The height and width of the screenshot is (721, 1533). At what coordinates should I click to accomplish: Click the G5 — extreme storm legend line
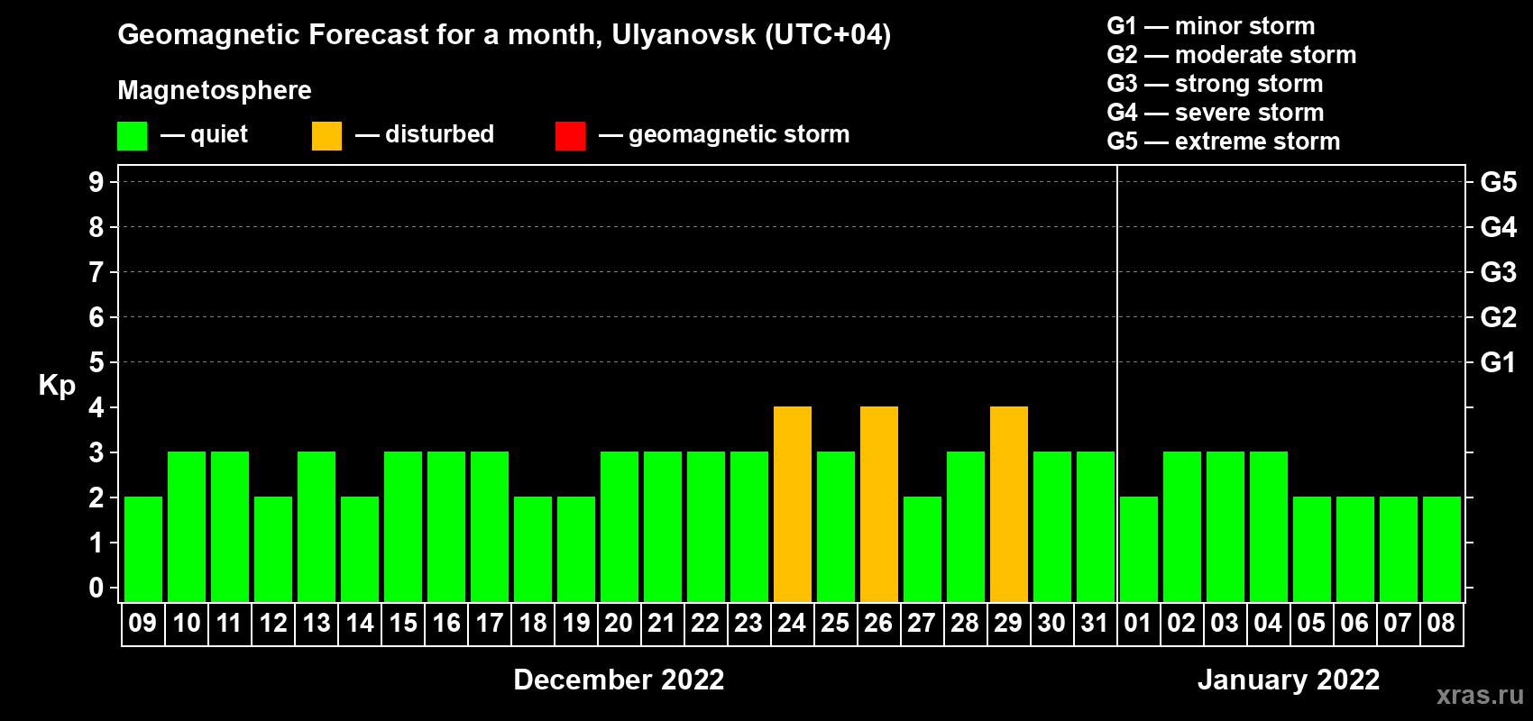coord(1224,141)
